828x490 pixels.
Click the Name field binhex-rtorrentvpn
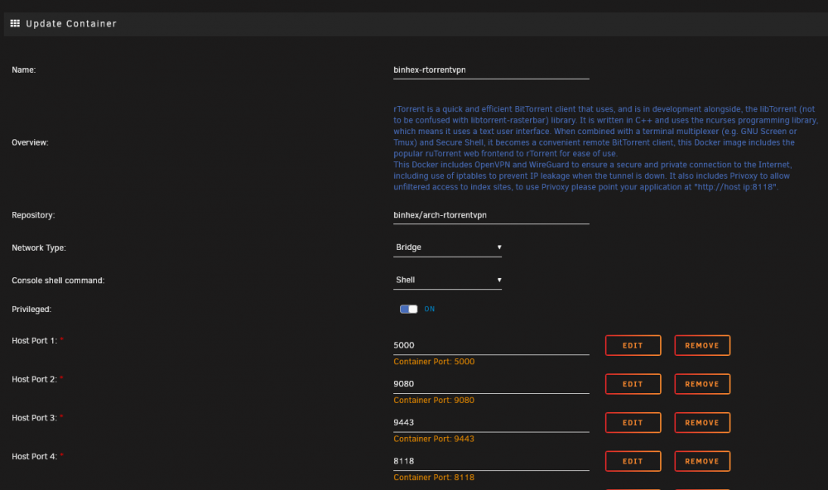[x=491, y=70]
